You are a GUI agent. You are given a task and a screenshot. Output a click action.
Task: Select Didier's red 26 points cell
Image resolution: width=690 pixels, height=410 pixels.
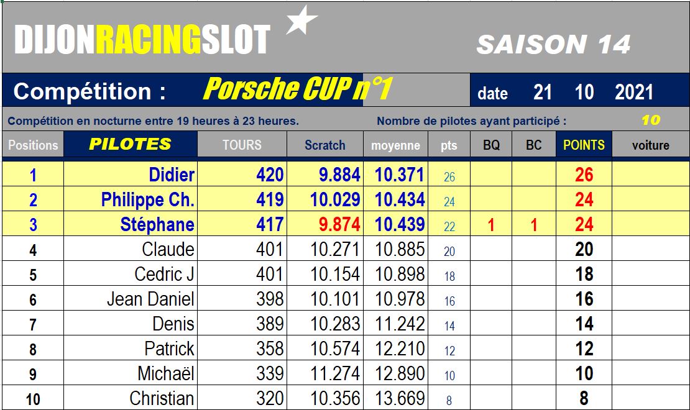point(584,174)
